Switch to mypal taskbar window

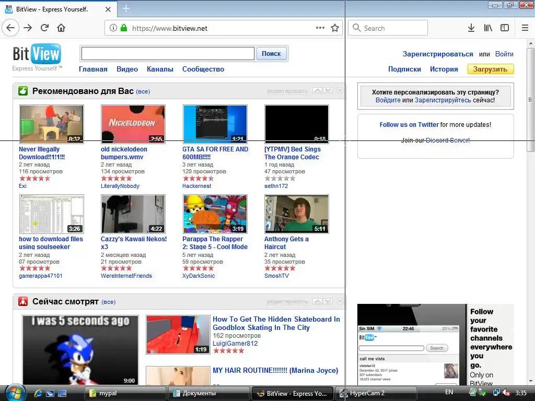point(125,393)
